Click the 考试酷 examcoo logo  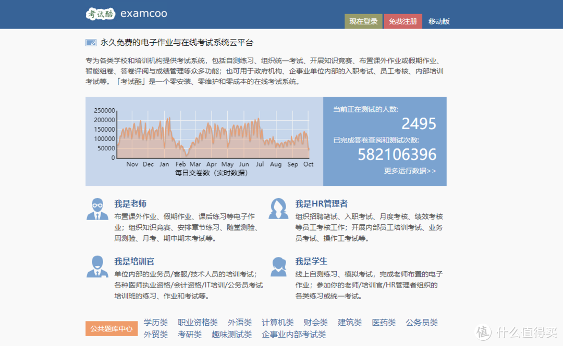tap(126, 14)
